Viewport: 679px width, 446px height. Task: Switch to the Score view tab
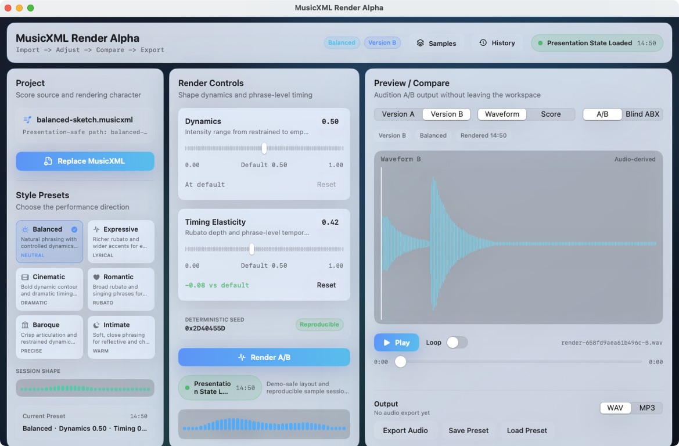coord(551,114)
